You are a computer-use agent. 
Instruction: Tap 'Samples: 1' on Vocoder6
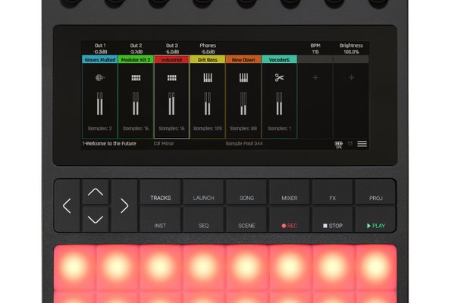[x=279, y=129]
